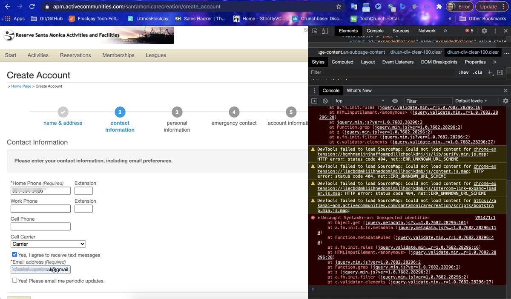Open the Other Bookmarks folder
511x299 pixels.
coord(483,19)
